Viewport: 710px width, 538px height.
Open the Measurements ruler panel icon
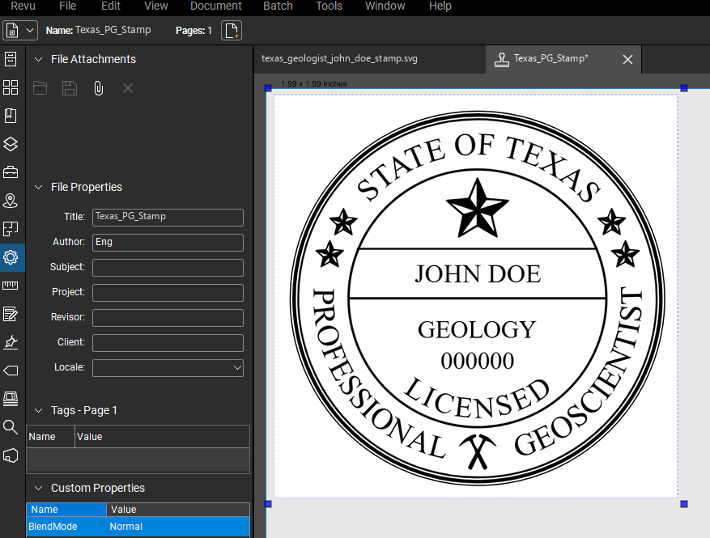[11, 286]
